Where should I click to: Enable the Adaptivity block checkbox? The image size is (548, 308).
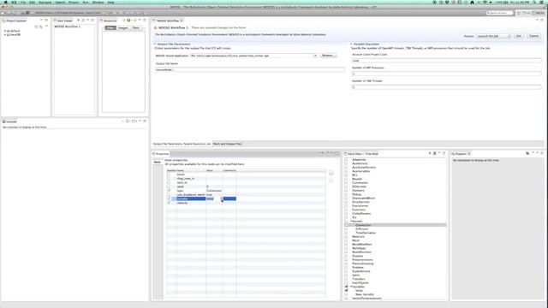pyautogui.click(x=346, y=160)
